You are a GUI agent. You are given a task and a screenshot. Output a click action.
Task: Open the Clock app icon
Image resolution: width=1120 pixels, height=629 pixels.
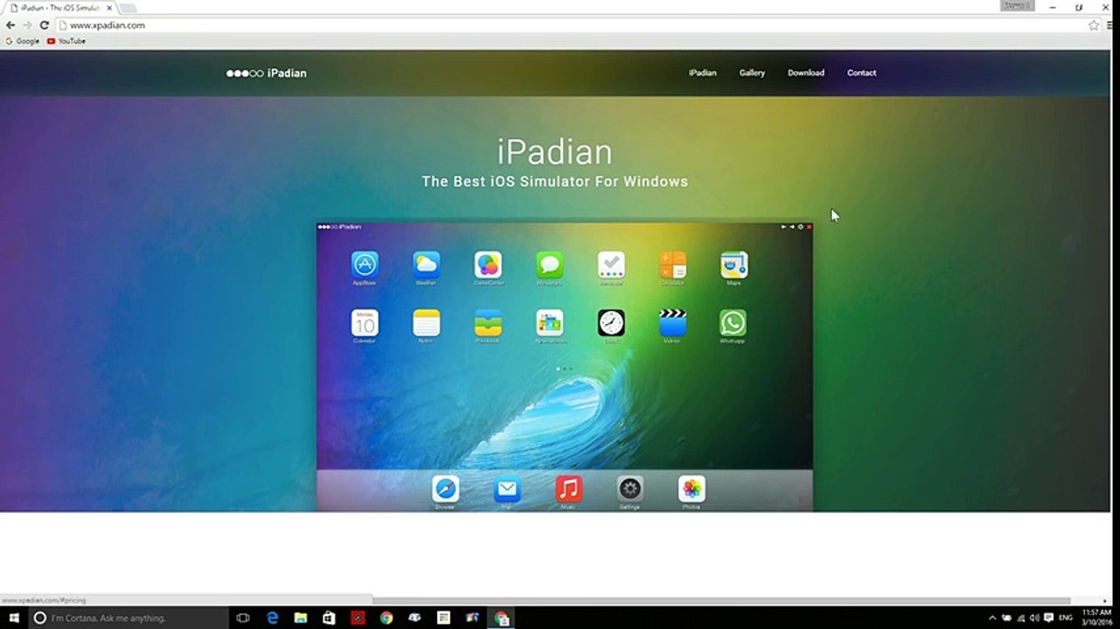pyautogui.click(x=611, y=322)
